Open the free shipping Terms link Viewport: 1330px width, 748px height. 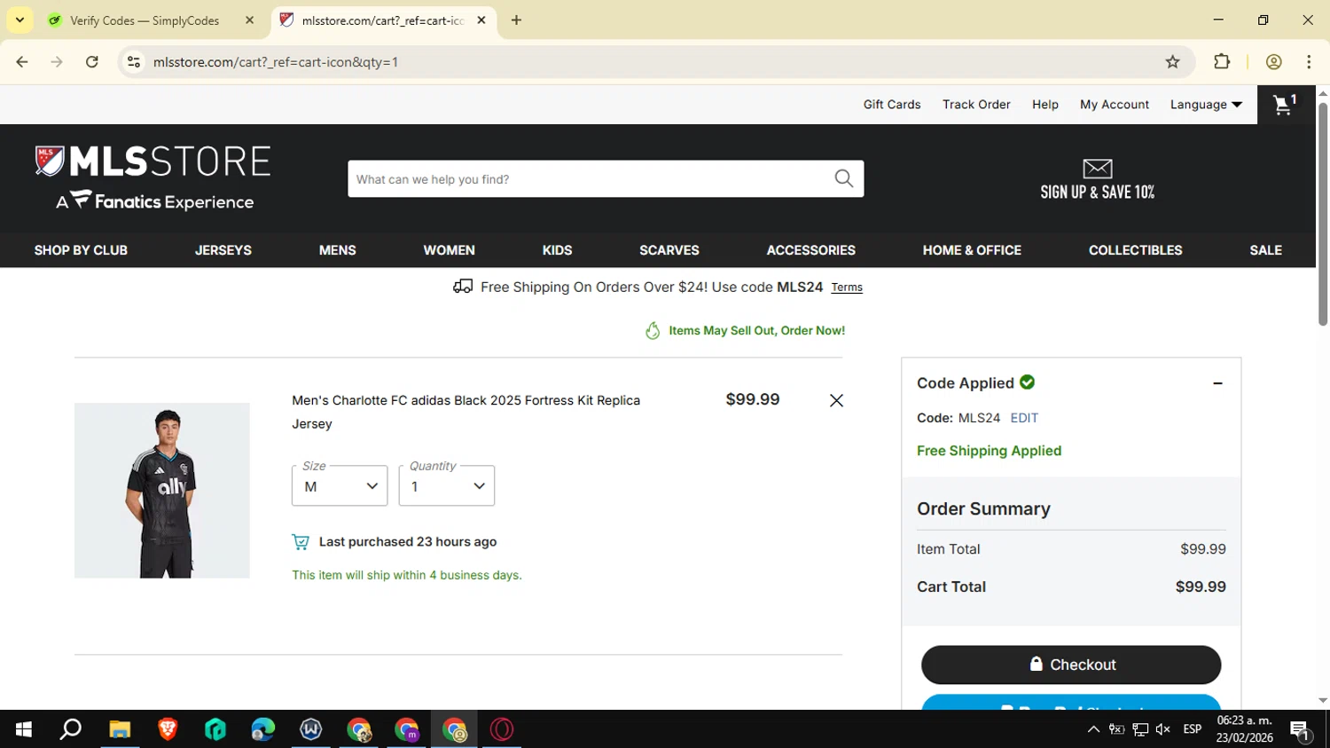[847, 287]
